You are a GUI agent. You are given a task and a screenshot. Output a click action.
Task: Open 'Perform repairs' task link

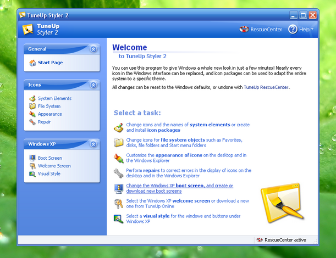(189, 173)
